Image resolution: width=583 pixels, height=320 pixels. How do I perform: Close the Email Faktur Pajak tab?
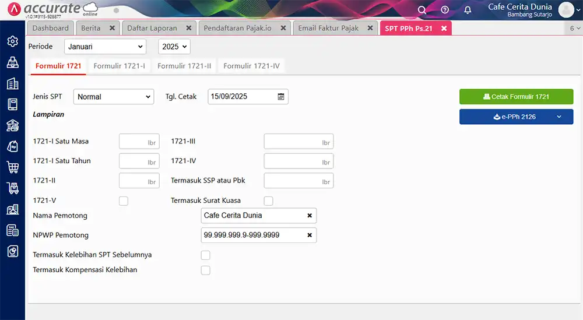pyautogui.click(x=370, y=28)
